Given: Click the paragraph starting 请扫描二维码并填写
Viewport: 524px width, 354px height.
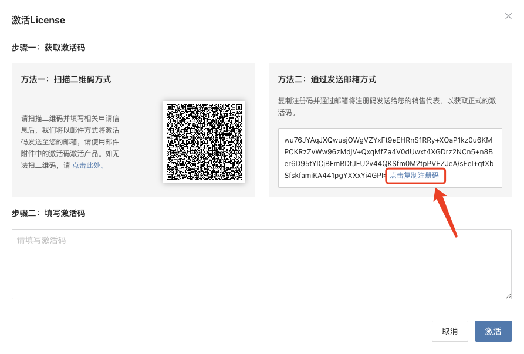Looking at the screenshot, I should (x=70, y=141).
